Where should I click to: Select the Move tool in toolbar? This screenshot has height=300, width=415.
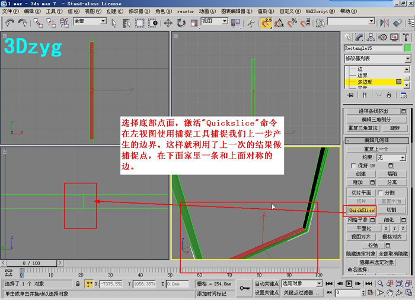pos(168,23)
